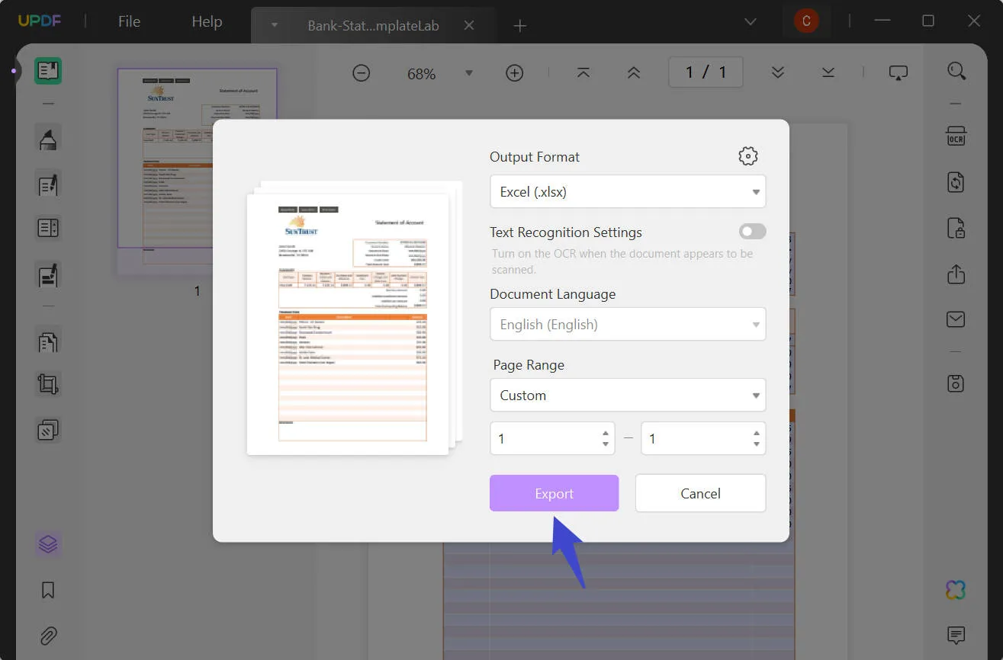The image size is (1003, 660).
Task: Open the Page Range Custom dropdown
Action: coord(628,396)
